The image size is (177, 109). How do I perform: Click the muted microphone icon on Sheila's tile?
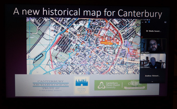141,37
